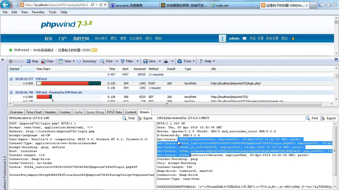Clear the HttpWatch log
Screen dimensions: 339x190
[47, 61]
